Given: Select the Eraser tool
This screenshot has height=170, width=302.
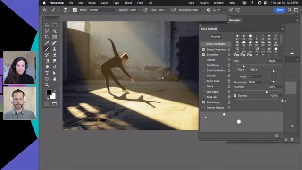Looking at the screenshot, I should pyautogui.click(x=55, y=55).
